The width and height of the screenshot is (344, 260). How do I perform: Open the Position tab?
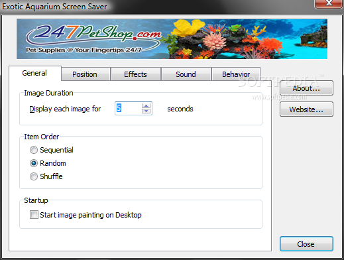click(x=86, y=74)
